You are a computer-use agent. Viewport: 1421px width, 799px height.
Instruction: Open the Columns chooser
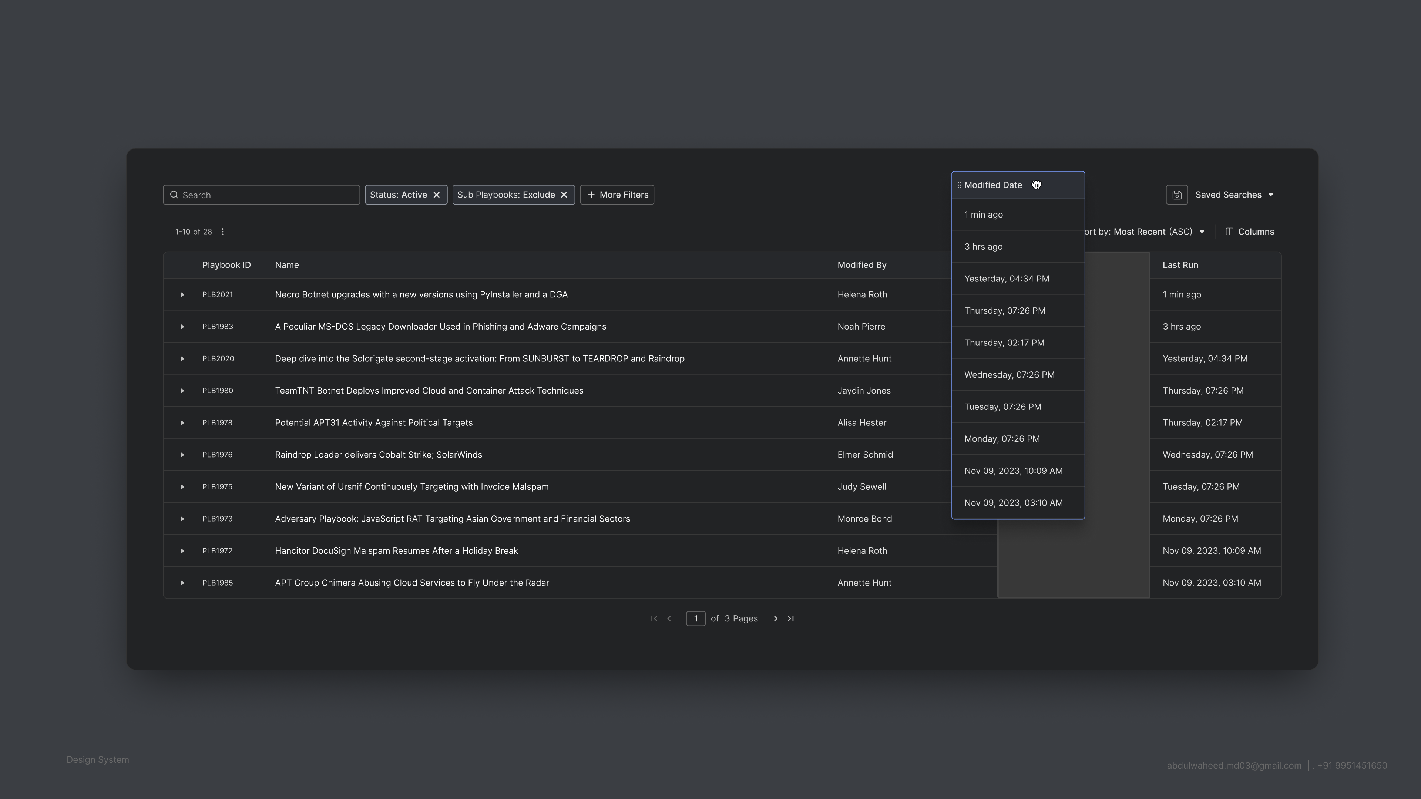click(x=1249, y=232)
